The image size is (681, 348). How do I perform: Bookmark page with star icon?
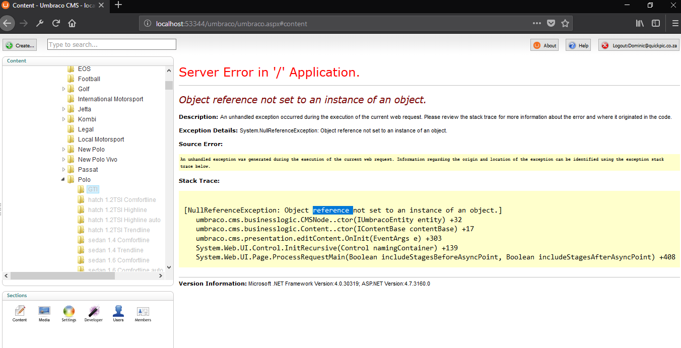pos(565,23)
